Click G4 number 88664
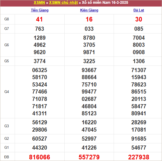The height and width of the screenshot is (161, 162). pos(89,77)
